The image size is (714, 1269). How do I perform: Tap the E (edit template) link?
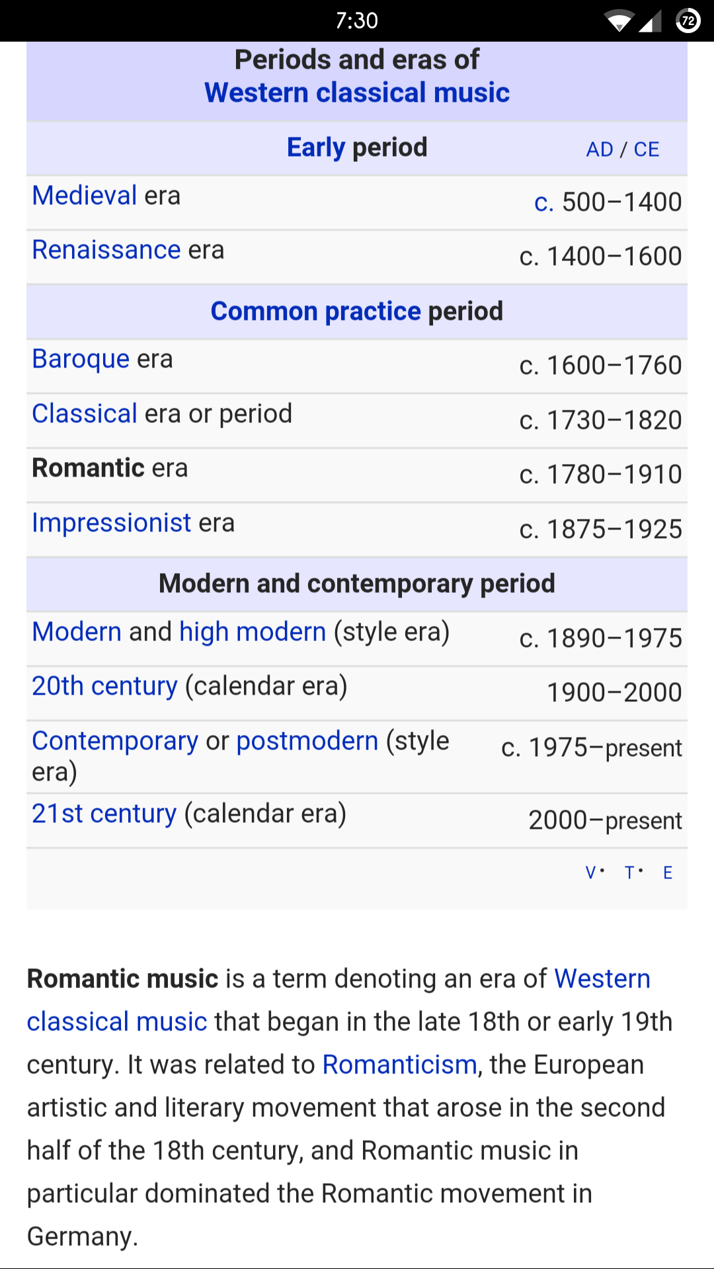point(668,873)
